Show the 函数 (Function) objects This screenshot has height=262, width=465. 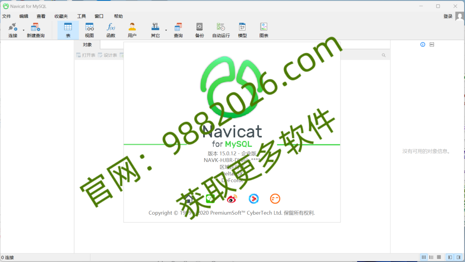point(111,30)
